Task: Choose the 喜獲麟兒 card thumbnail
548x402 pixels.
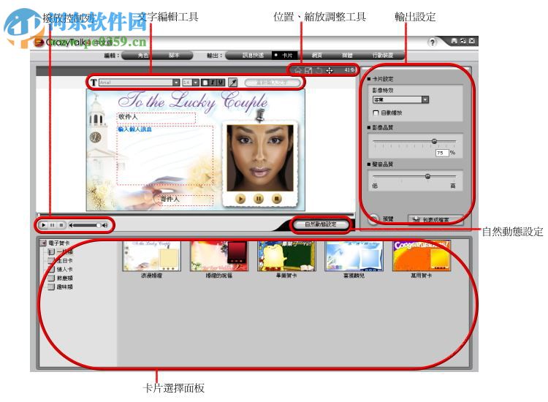Action: [x=354, y=256]
